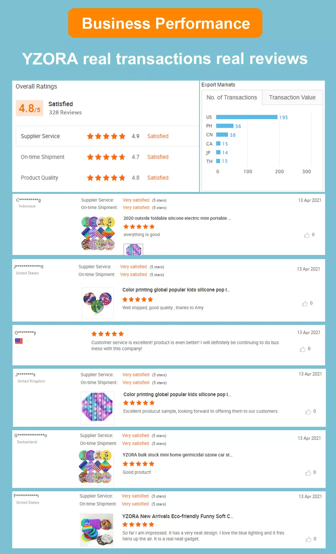336x554 pixels.
Task: Open "YZORA New Arrivals Eco-friendly Funny Soft" link
Action: click(x=178, y=516)
